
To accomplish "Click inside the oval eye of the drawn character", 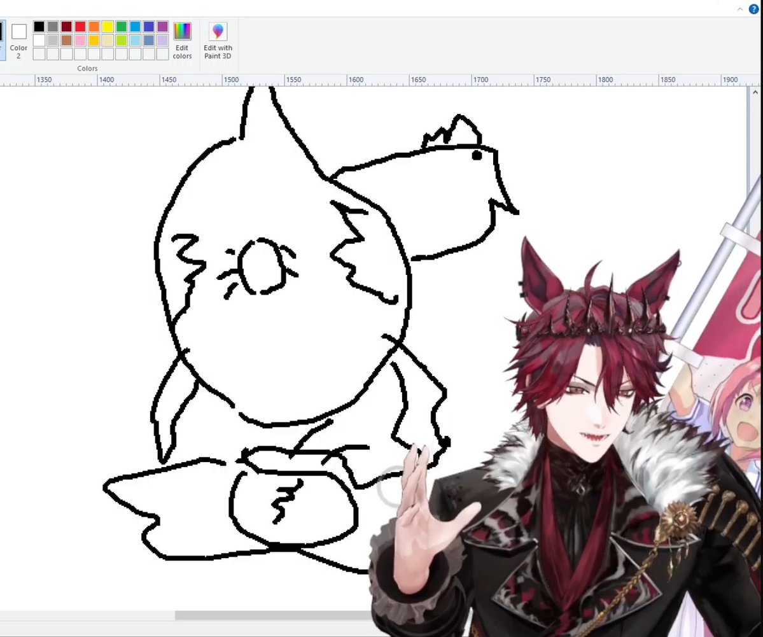I will [x=262, y=266].
